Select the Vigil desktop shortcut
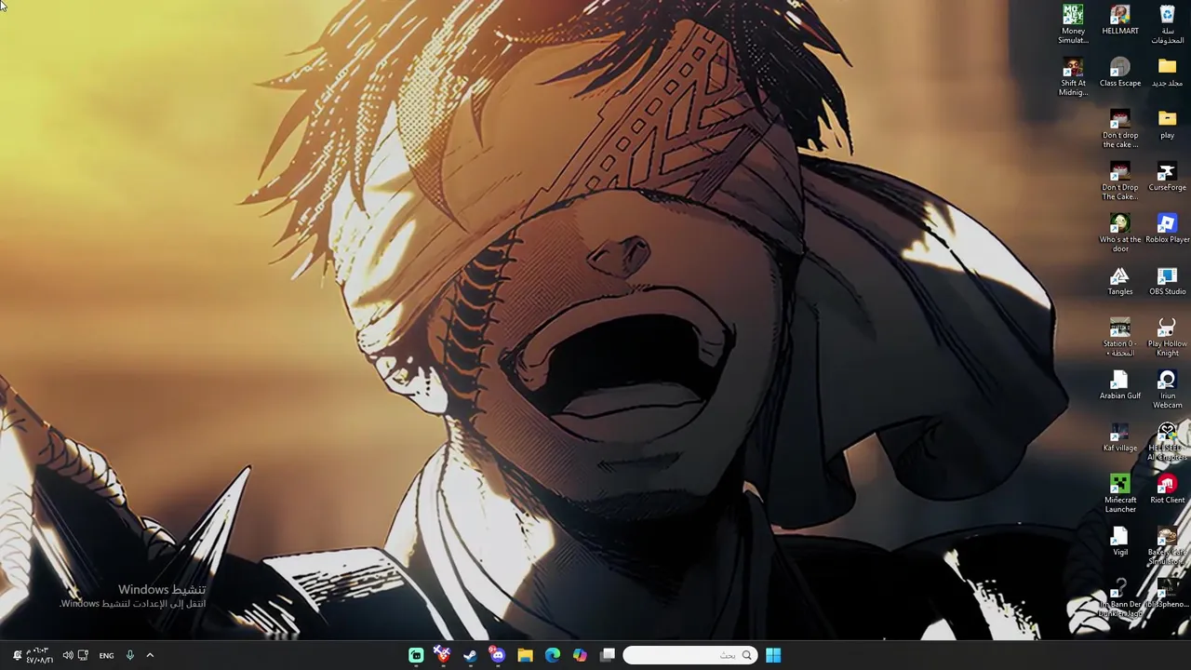Screen dimensions: 1191x670 (x=1120, y=542)
